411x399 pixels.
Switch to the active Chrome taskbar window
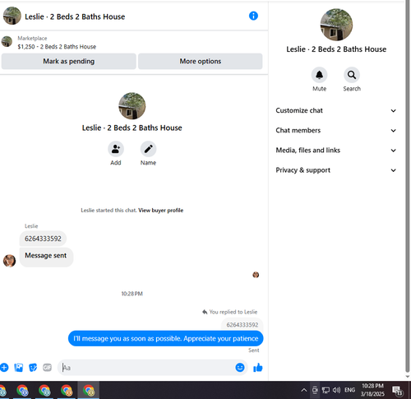[x=89, y=390]
